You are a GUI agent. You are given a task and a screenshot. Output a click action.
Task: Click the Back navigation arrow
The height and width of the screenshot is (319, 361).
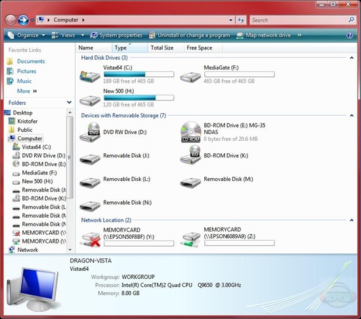[x=11, y=20]
